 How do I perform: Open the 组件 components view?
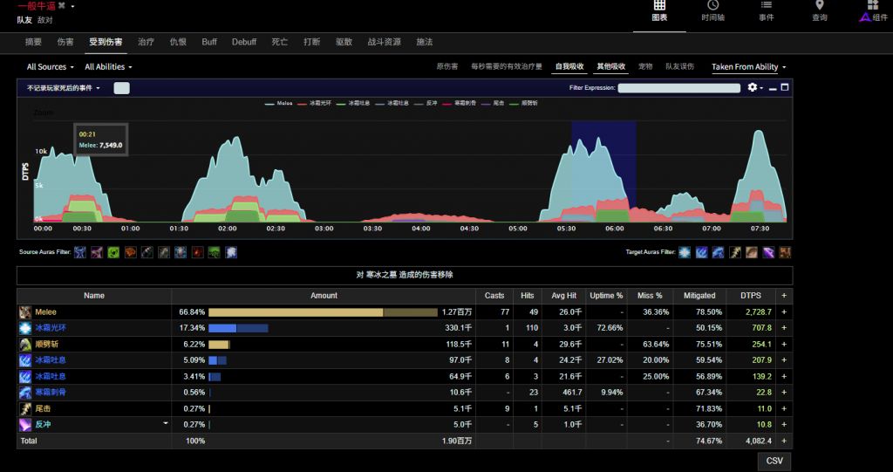[873, 10]
